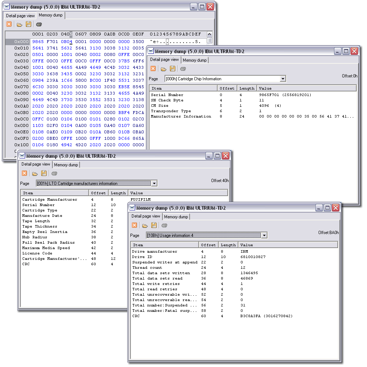Open the Memory dump tab in the Usage information 4 window
Image resolution: width=367 pixels, height=367 pixels.
tap(176, 217)
